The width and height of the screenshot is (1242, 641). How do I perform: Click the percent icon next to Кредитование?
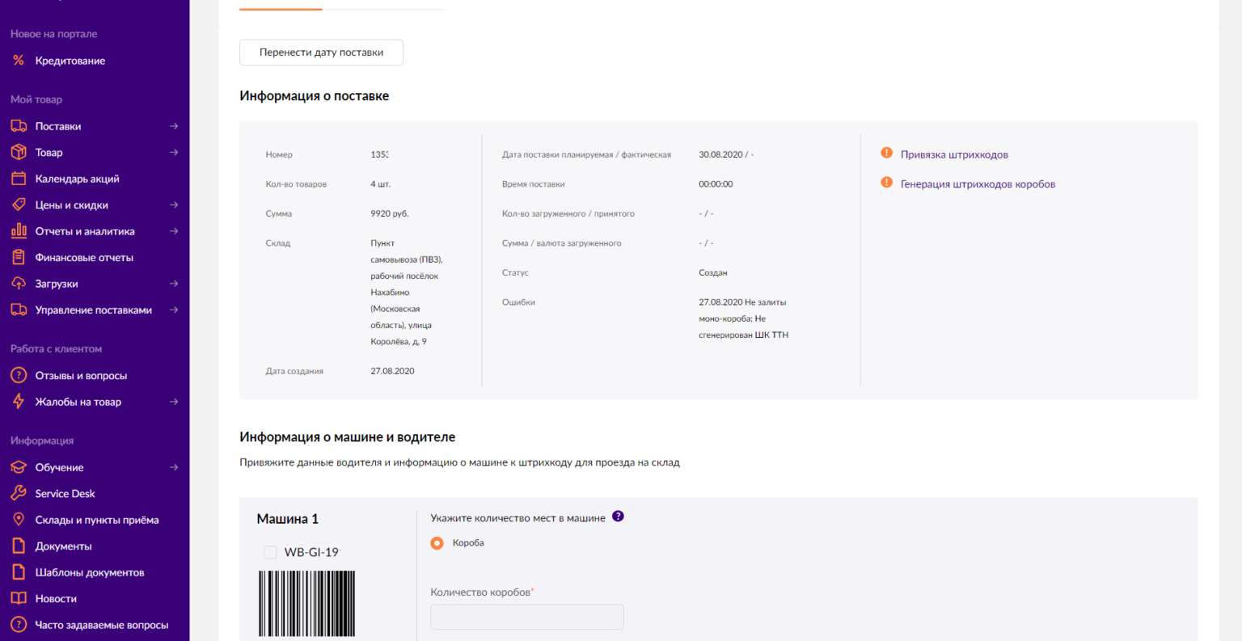pos(19,61)
